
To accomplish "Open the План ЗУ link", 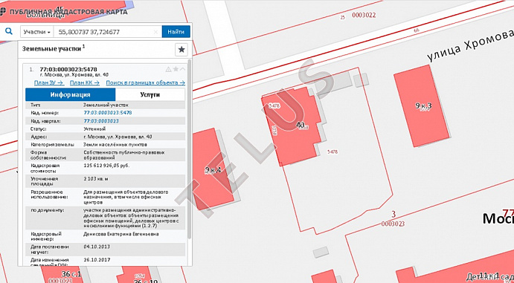I will [49, 82].
